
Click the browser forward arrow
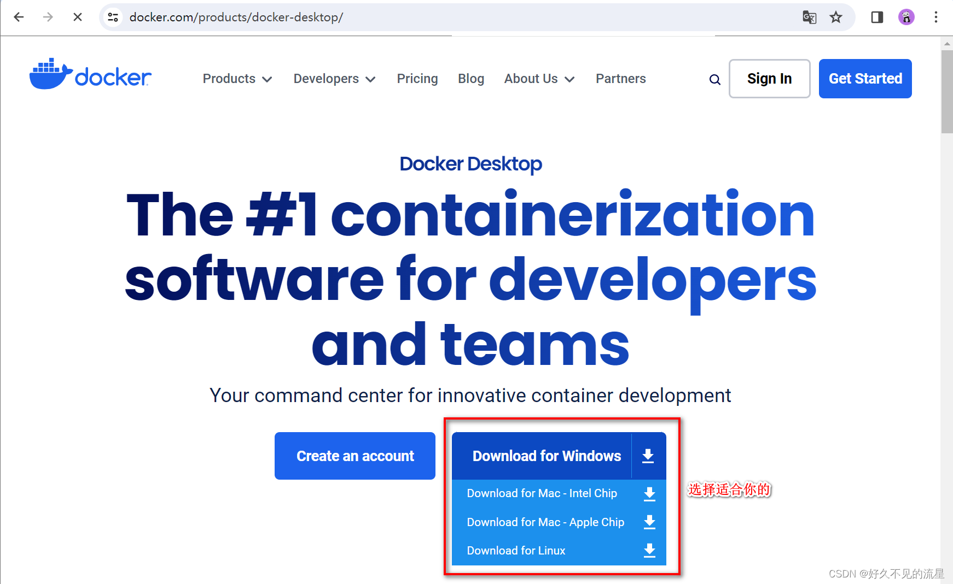point(48,17)
